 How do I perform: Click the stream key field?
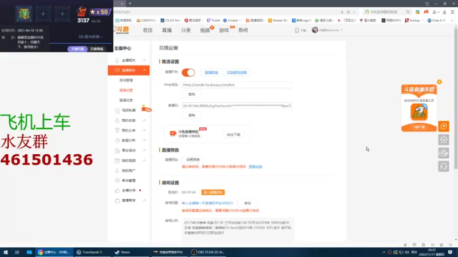pos(237,106)
